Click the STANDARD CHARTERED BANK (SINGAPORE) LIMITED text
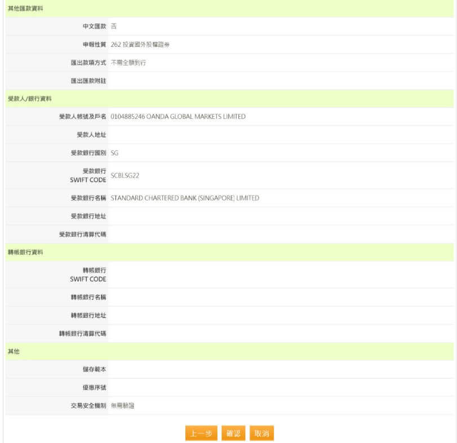The width and height of the screenshot is (457, 443). pos(185,198)
